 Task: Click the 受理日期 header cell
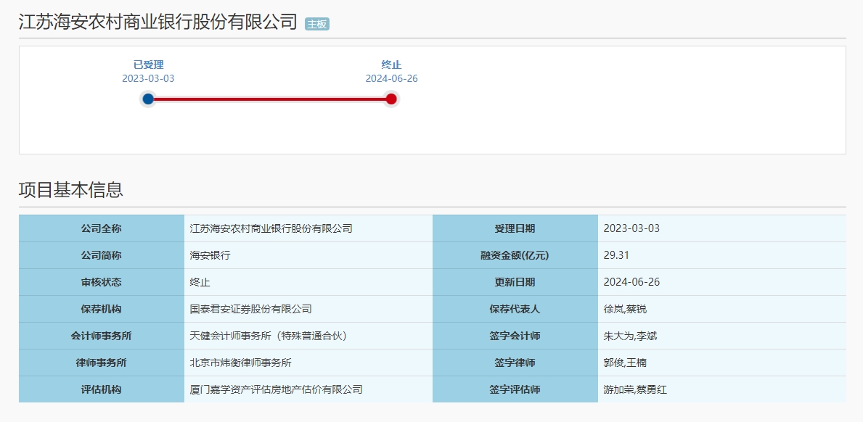pyautogui.click(x=515, y=228)
